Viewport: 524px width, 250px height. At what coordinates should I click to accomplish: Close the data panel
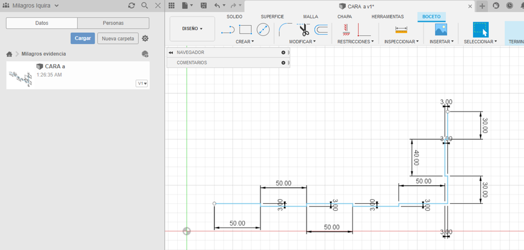158,6
